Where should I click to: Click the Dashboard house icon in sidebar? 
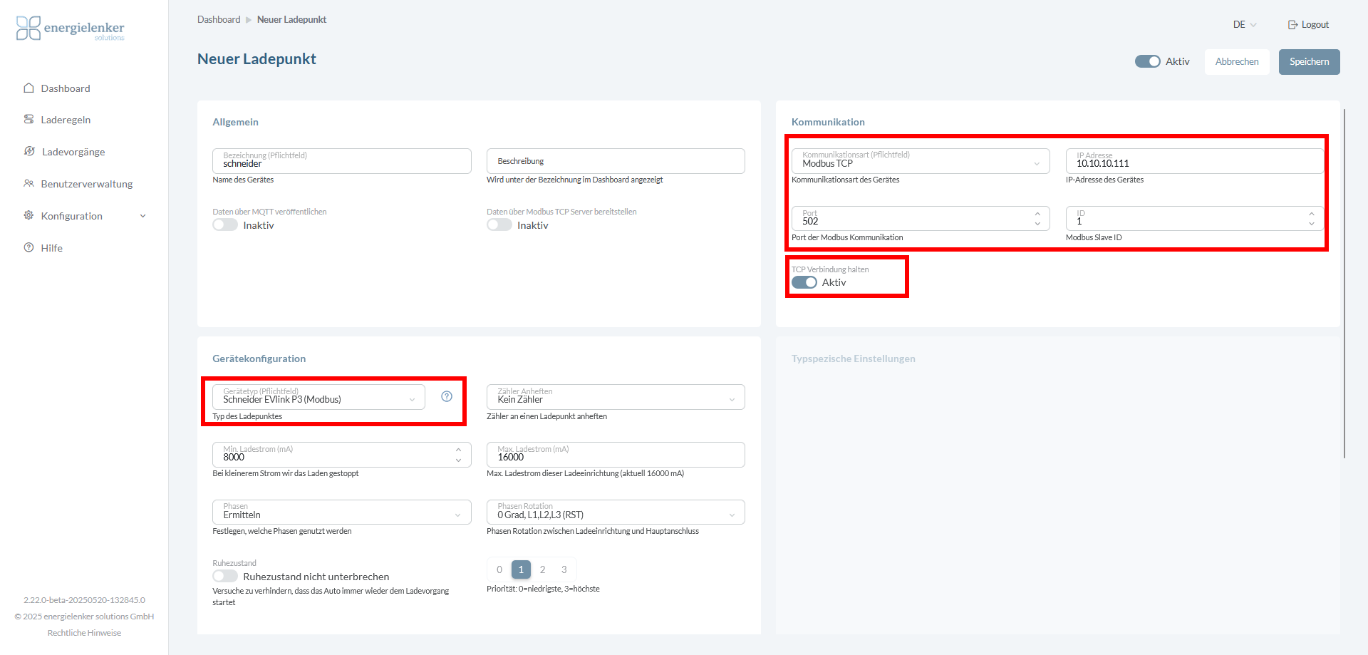tap(28, 88)
